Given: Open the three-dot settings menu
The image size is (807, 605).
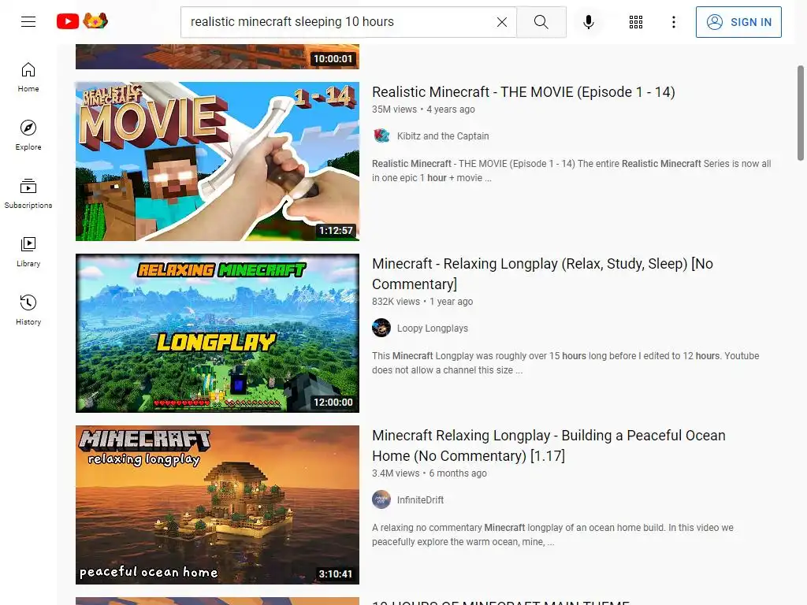Looking at the screenshot, I should coord(673,21).
